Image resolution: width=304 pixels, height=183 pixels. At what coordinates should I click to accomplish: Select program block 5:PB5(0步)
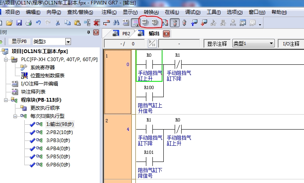58,156
